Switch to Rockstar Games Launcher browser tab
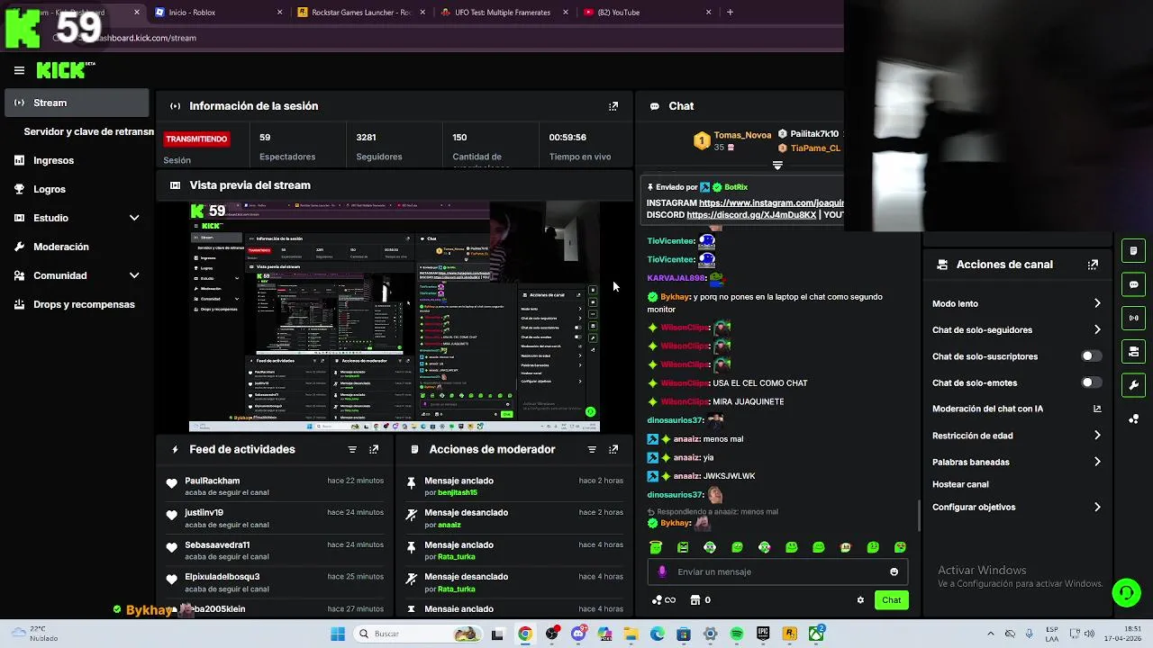Viewport: 1153px width, 648px height. [x=360, y=13]
